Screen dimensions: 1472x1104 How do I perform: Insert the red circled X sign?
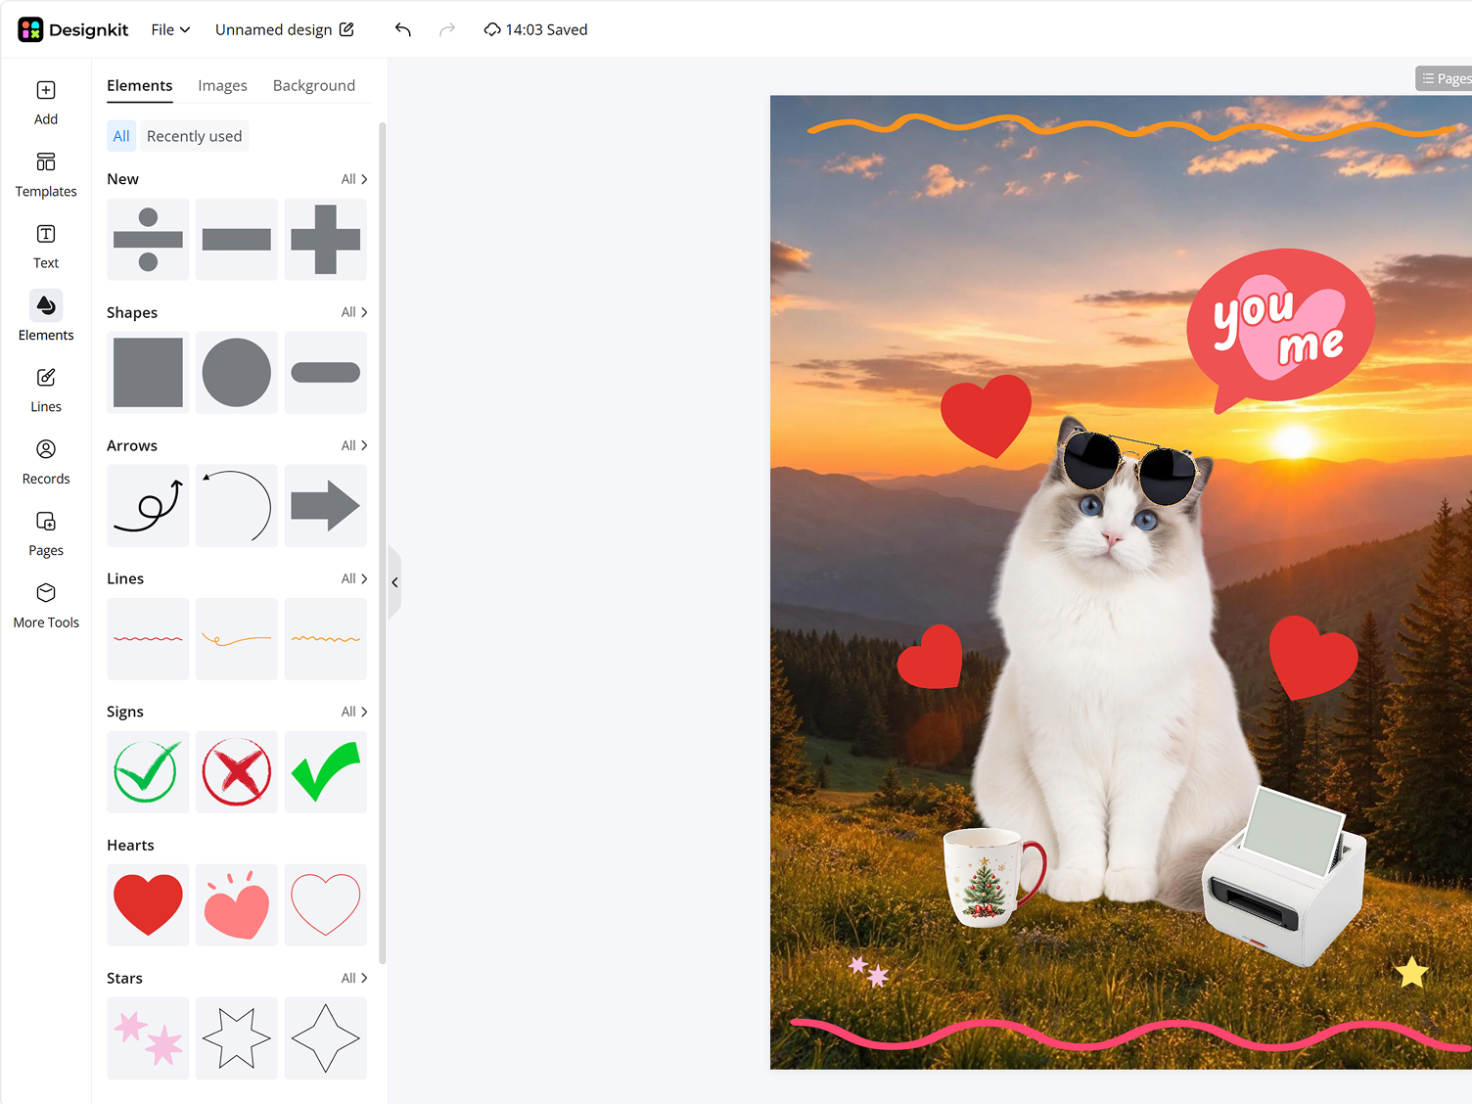click(237, 772)
